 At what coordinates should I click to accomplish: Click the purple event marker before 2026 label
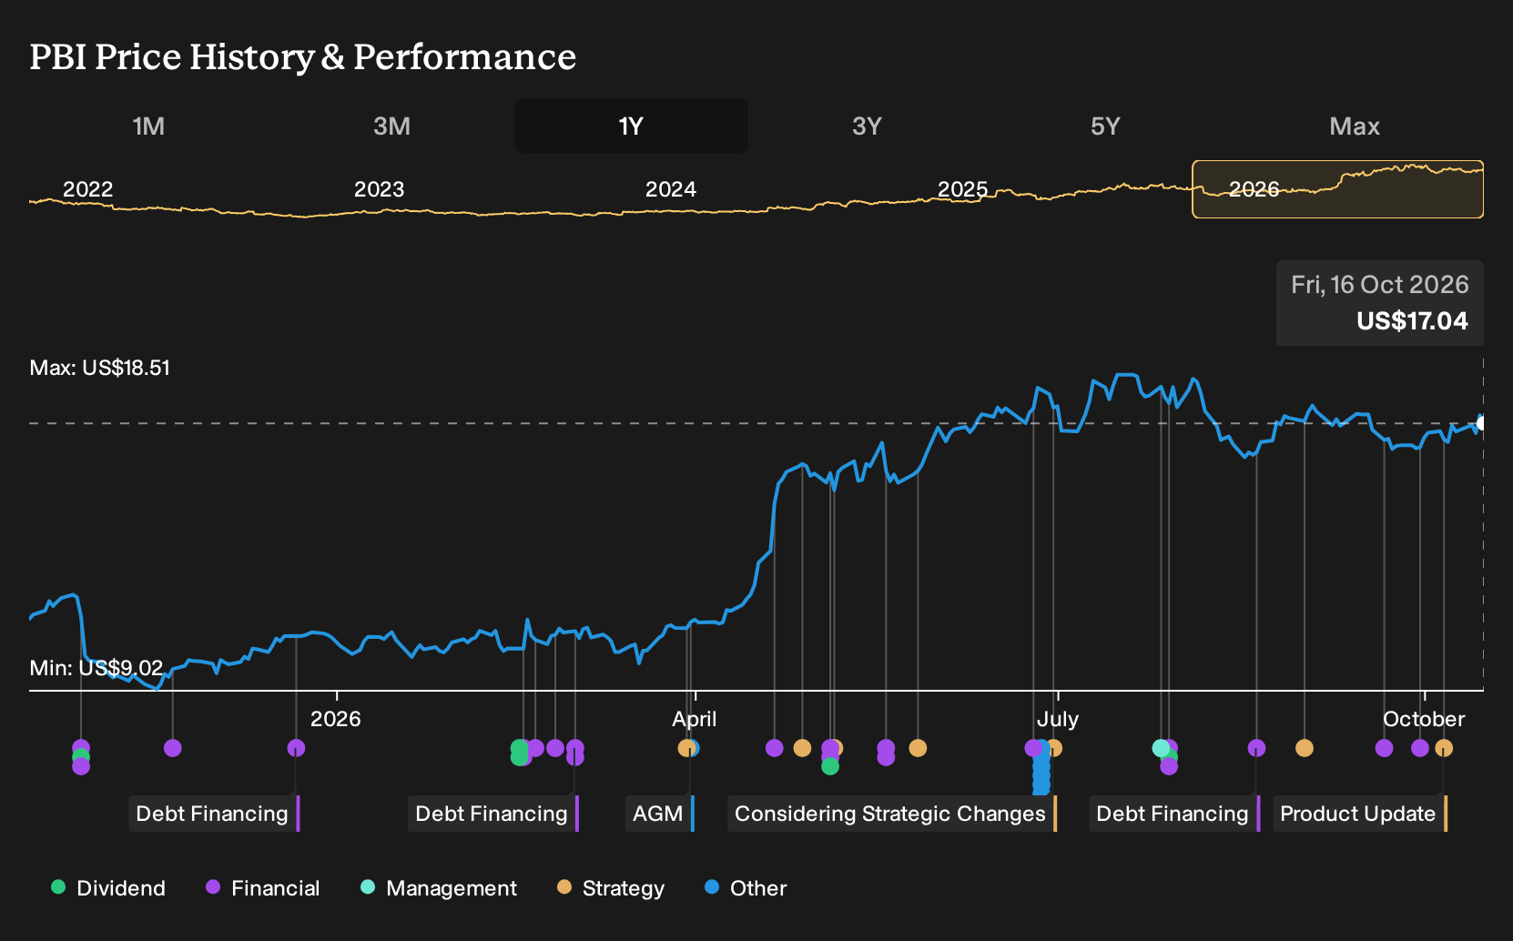coord(296,748)
